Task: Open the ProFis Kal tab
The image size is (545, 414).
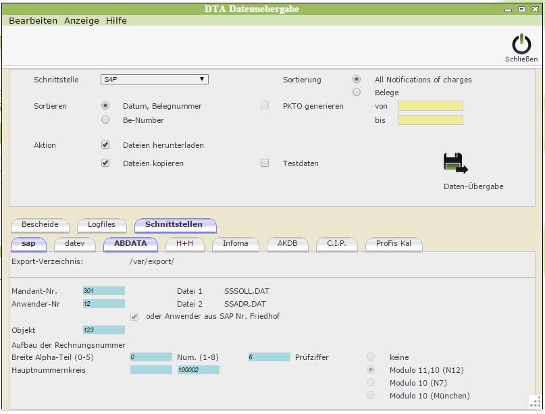Action: [x=394, y=244]
